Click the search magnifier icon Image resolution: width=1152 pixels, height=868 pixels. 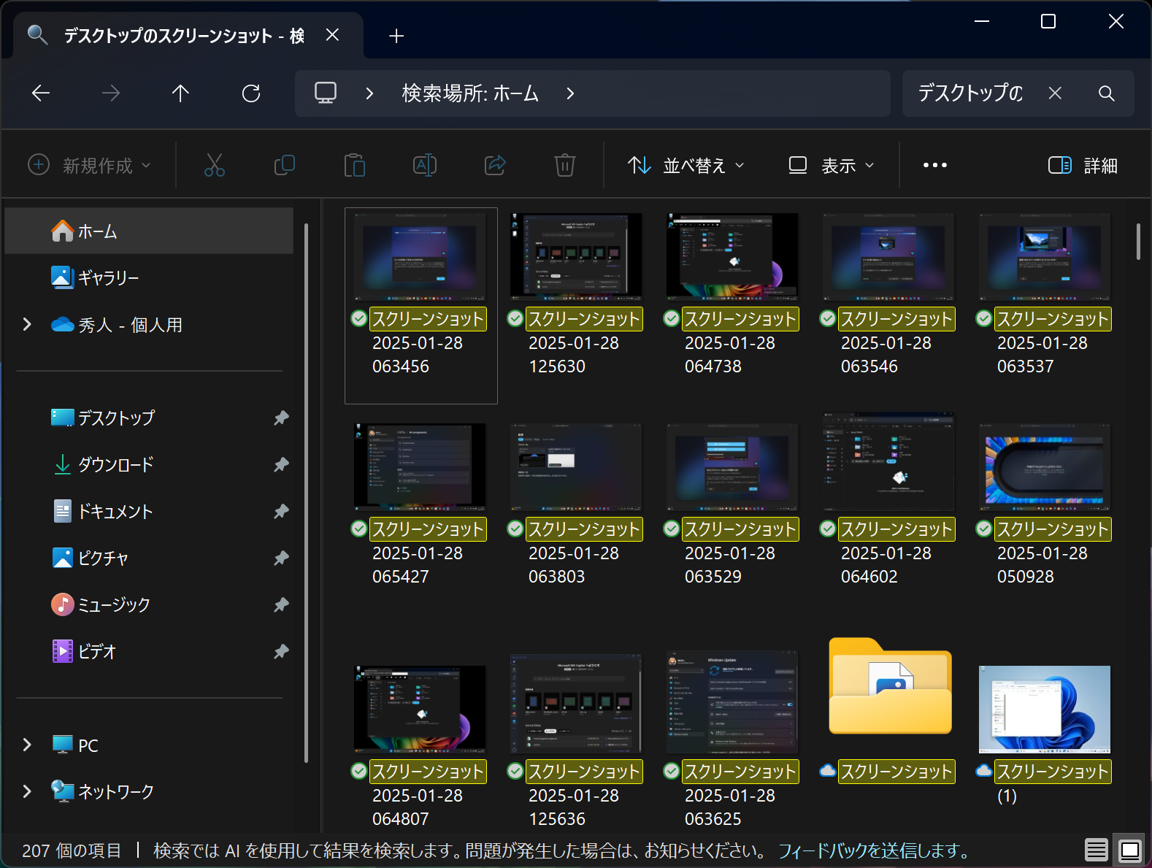1107,93
